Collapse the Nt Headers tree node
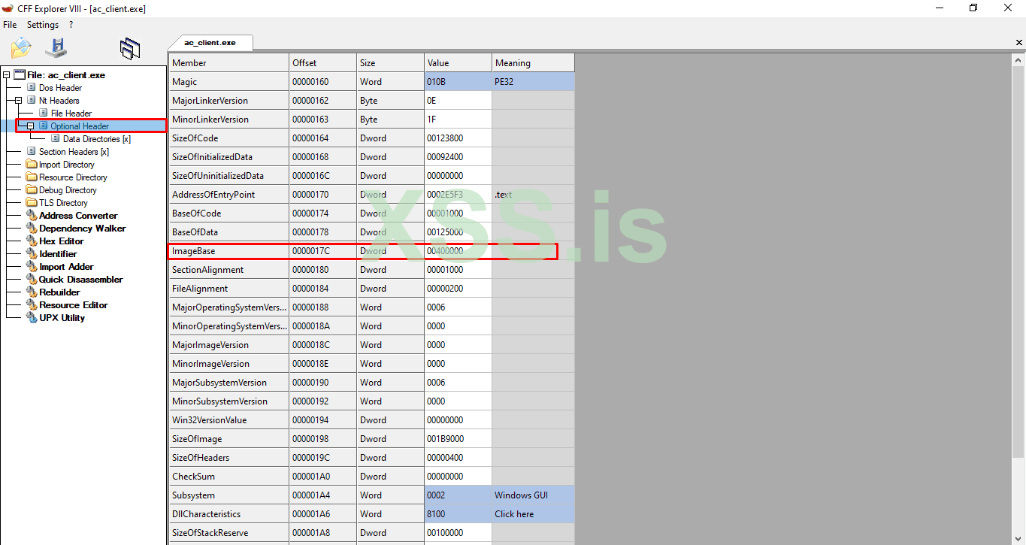The height and width of the screenshot is (545, 1026). coord(19,101)
